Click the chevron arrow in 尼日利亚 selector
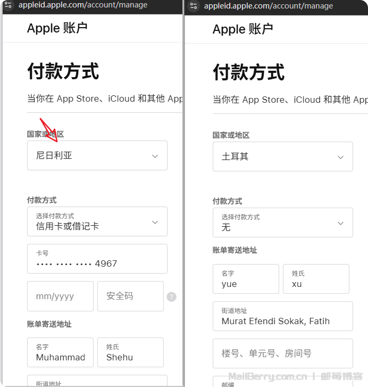 pos(155,156)
